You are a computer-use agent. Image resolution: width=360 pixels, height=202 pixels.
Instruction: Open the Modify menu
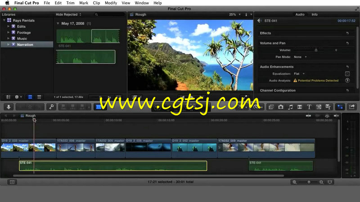111,3
